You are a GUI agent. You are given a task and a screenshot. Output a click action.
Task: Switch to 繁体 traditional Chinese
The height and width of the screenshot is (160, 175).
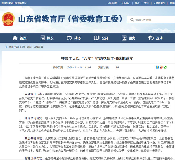[147, 3]
